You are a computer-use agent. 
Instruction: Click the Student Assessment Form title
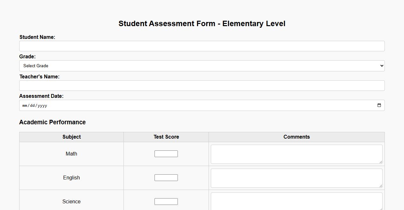click(202, 23)
